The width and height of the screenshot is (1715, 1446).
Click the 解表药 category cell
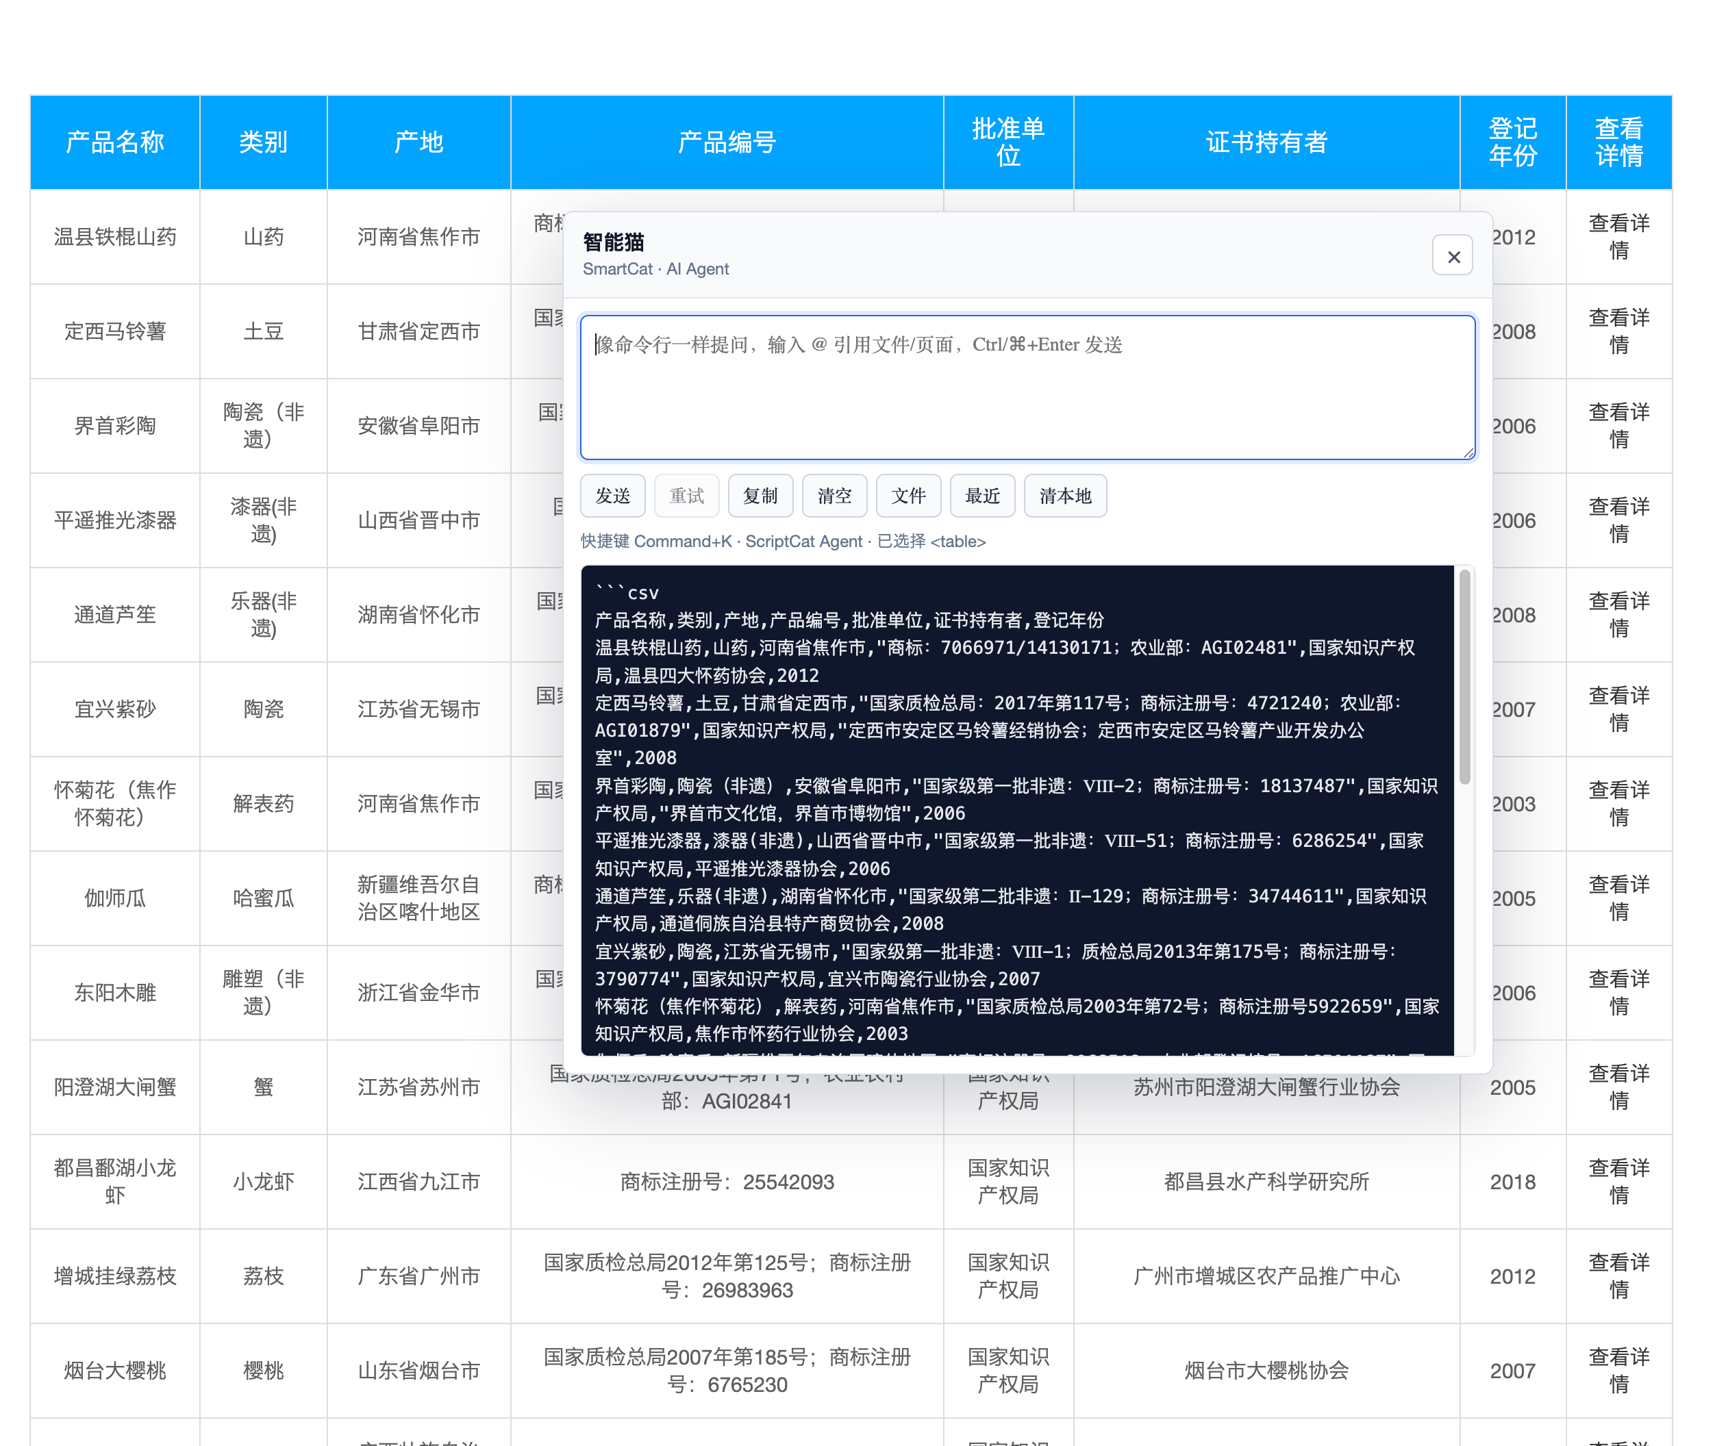263,803
